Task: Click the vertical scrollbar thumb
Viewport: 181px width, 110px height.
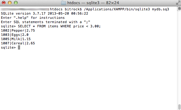Action: pos(179,107)
